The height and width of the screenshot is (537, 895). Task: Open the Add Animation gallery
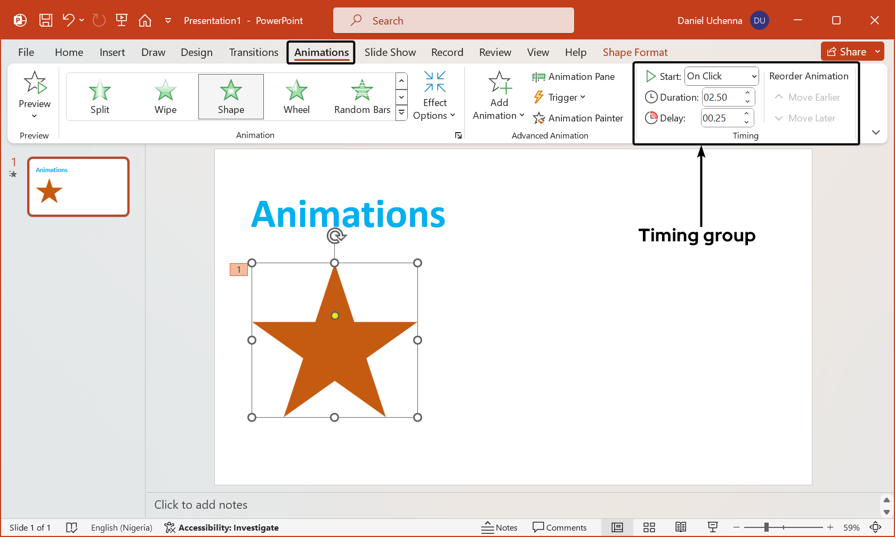click(x=498, y=96)
